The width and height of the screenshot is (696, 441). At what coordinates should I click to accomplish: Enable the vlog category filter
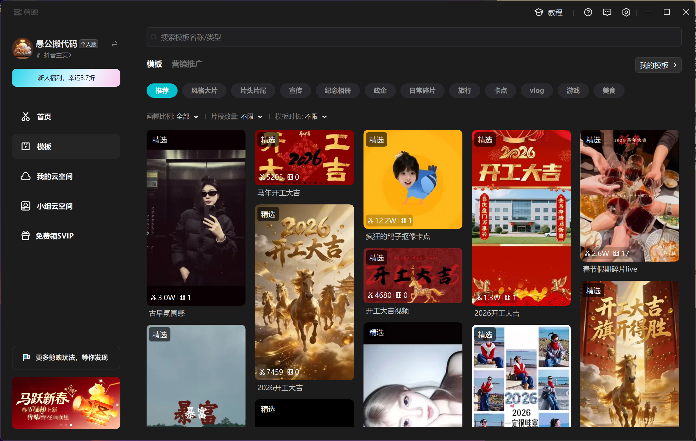pos(537,91)
